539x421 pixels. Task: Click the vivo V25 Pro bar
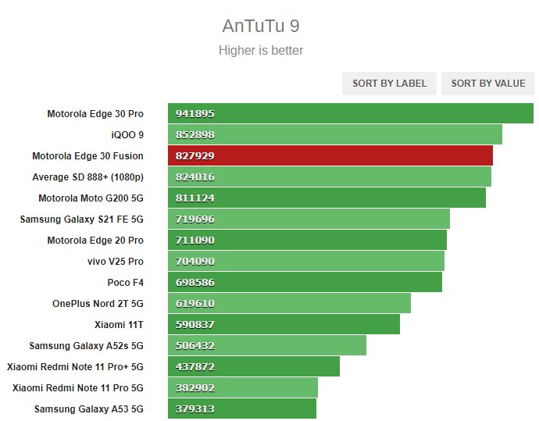pyautogui.click(x=306, y=261)
